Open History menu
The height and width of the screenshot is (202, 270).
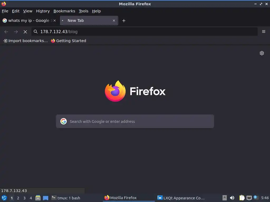(43, 11)
